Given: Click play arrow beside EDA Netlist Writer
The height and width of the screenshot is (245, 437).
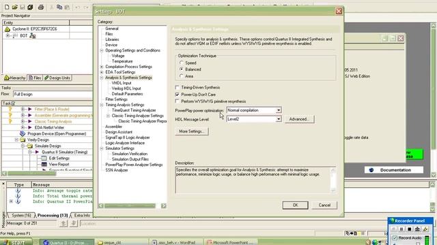Looking at the screenshot, I should pos(30,127).
